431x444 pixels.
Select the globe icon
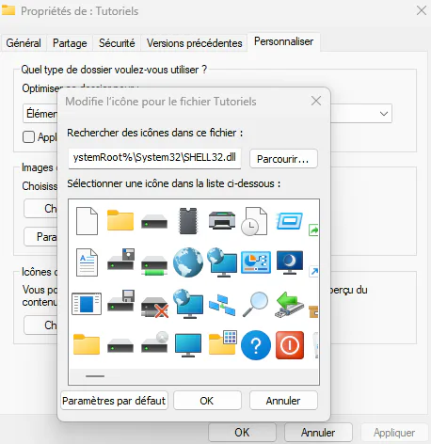[x=188, y=262]
